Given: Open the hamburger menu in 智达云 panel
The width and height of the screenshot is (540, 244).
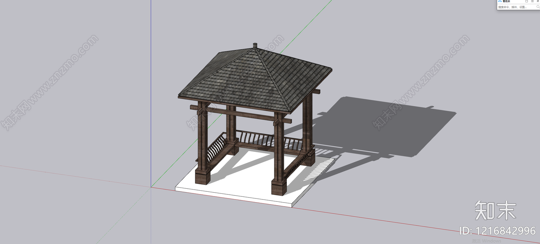Looking at the screenshot, I should [532, 1].
